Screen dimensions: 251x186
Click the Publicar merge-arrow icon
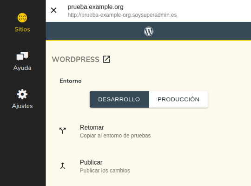pos(63,165)
